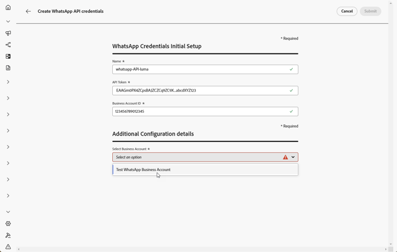The width and height of the screenshot is (397, 252).
Task: Open the journeys branching icon in sidebar
Action: (x=8, y=44)
